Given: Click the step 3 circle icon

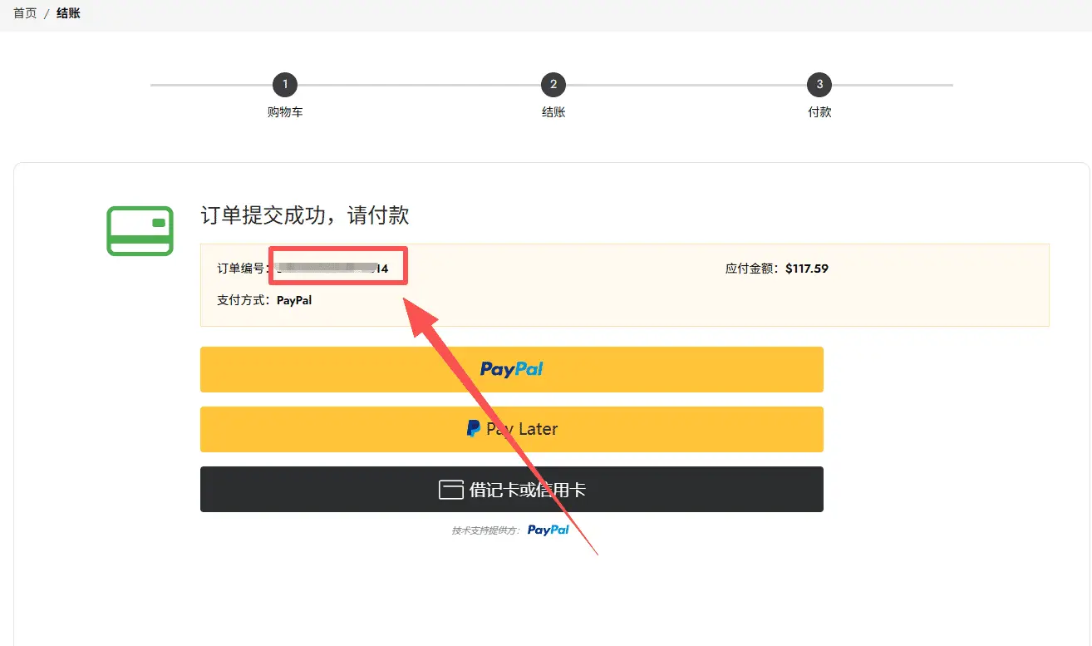Looking at the screenshot, I should coord(819,85).
